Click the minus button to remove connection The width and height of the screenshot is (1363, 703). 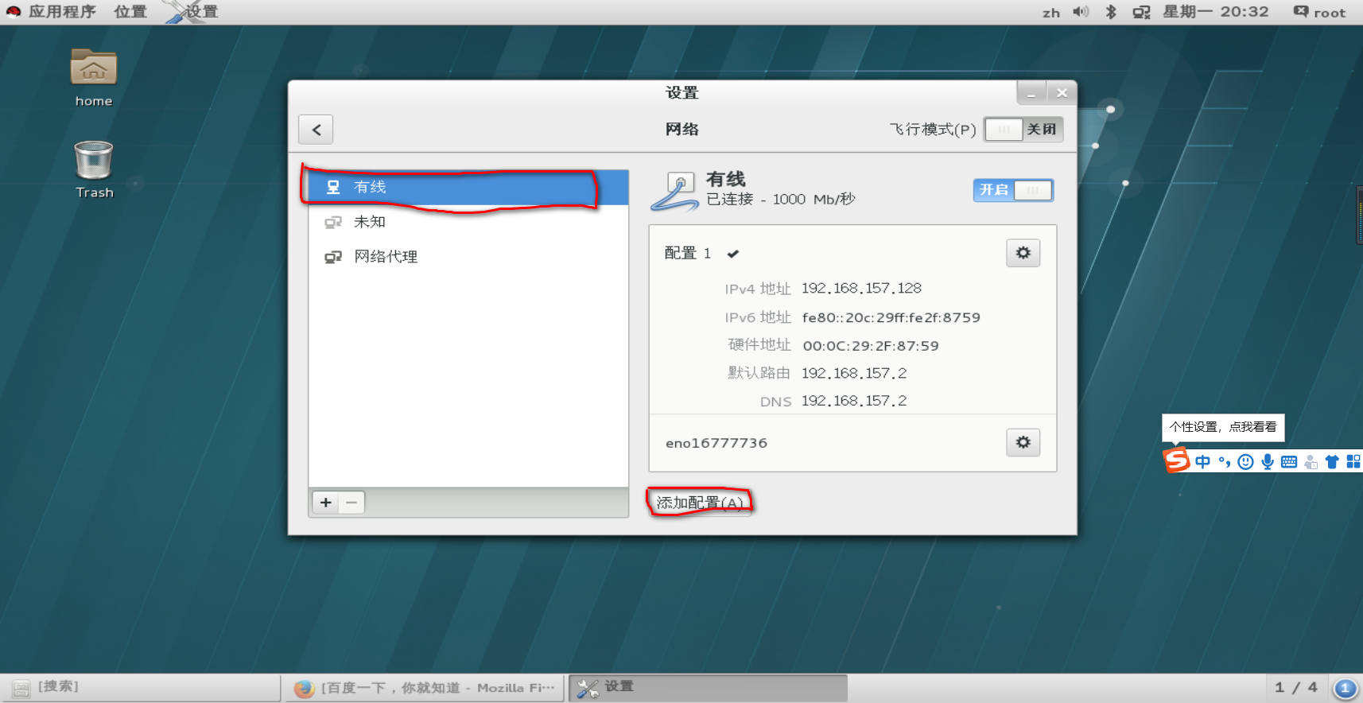pyautogui.click(x=351, y=502)
